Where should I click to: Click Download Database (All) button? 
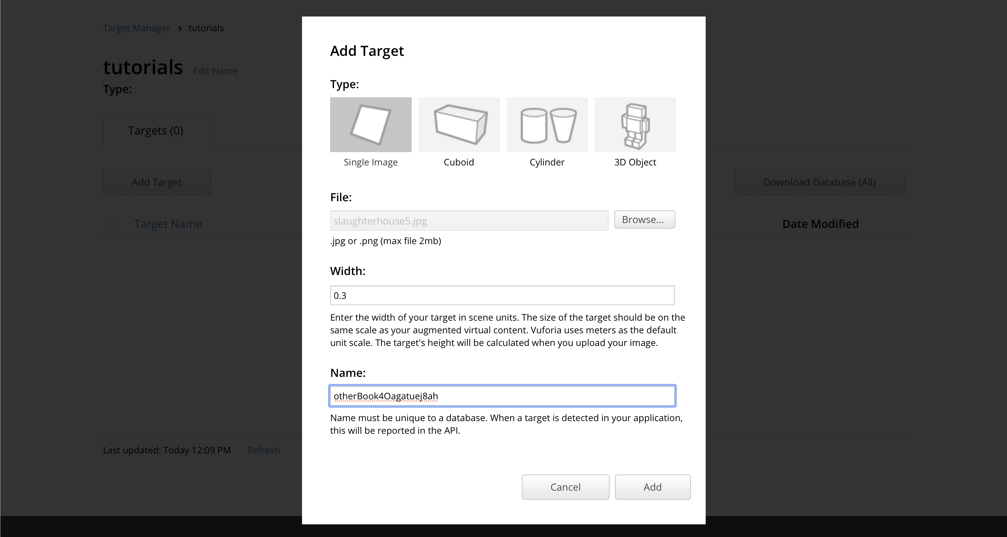coord(819,182)
